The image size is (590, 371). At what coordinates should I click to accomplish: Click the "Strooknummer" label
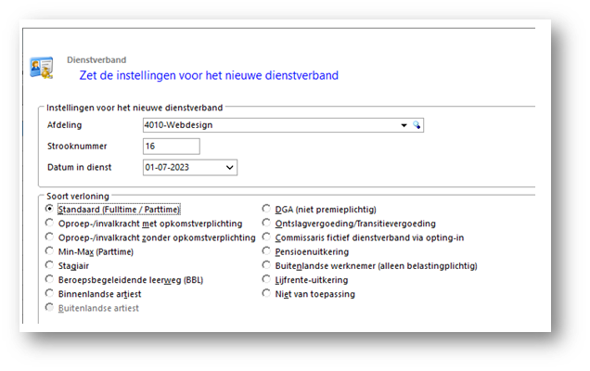77,146
